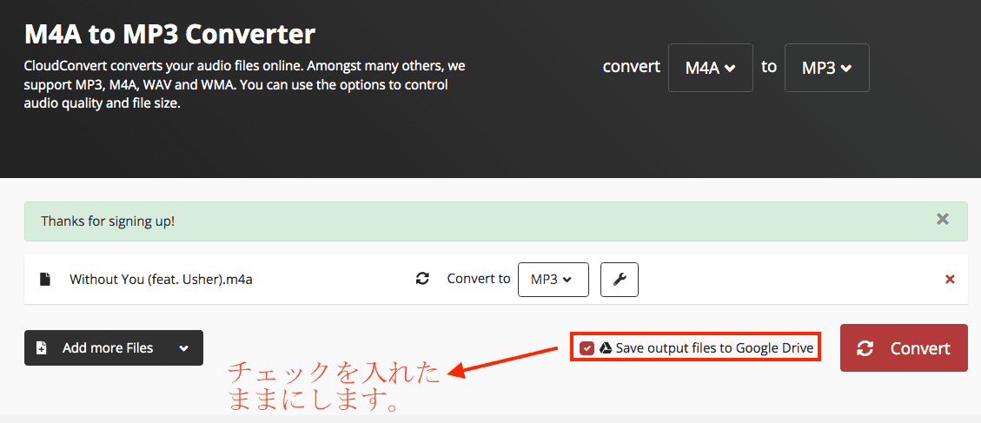Change the file row's MP3 output format dropdown
The width and height of the screenshot is (981, 423).
coord(553,280)
